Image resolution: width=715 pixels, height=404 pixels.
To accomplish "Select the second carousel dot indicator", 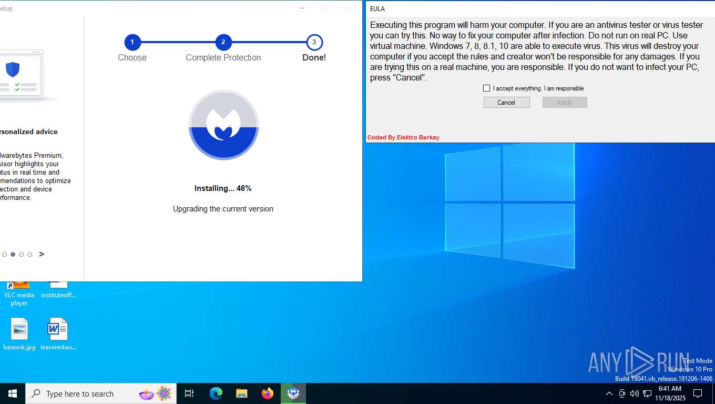I will click(13, 255).
